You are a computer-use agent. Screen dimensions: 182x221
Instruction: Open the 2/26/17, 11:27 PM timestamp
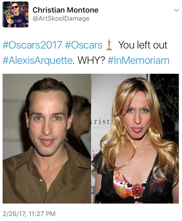pos(29,214)
